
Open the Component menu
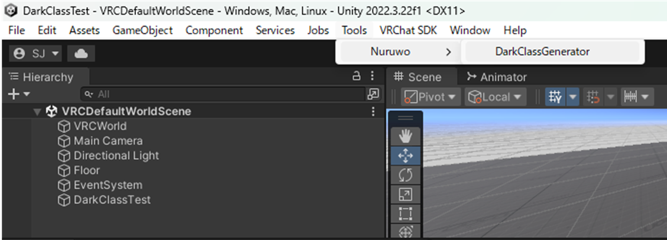(x=214, y=31)
